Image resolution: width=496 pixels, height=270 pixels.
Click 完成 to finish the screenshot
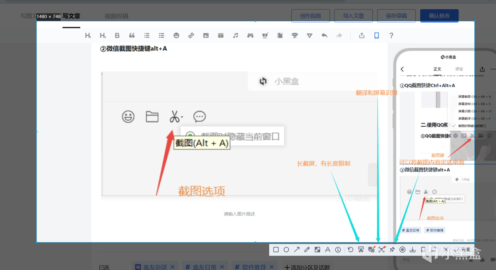[462, 250]
